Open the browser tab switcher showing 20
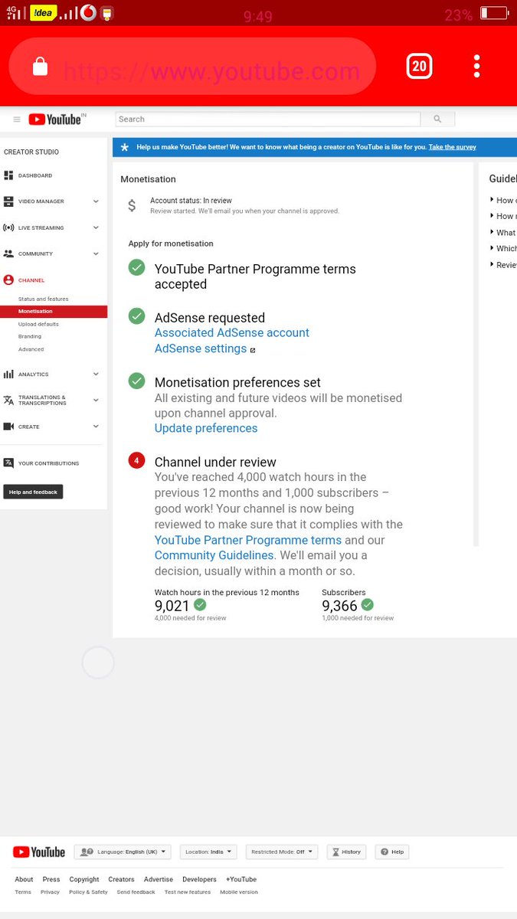 point(419,67)
